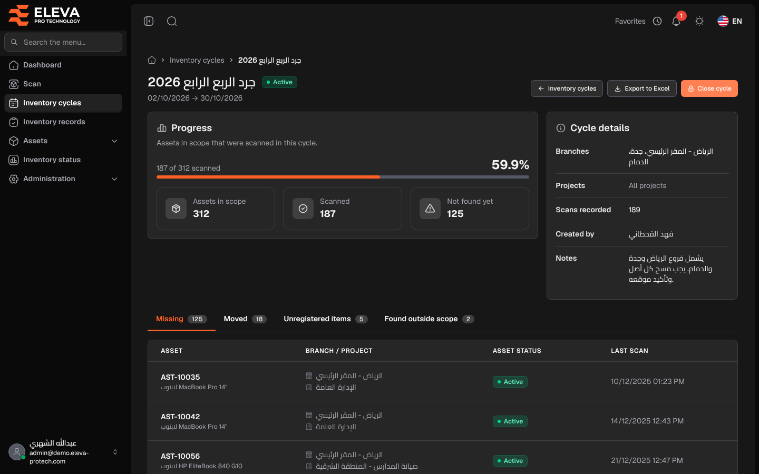Viewport: 759px width, 474px height.
Task: Open asset AST-10035 row
Action: click(x=443, y=381)
